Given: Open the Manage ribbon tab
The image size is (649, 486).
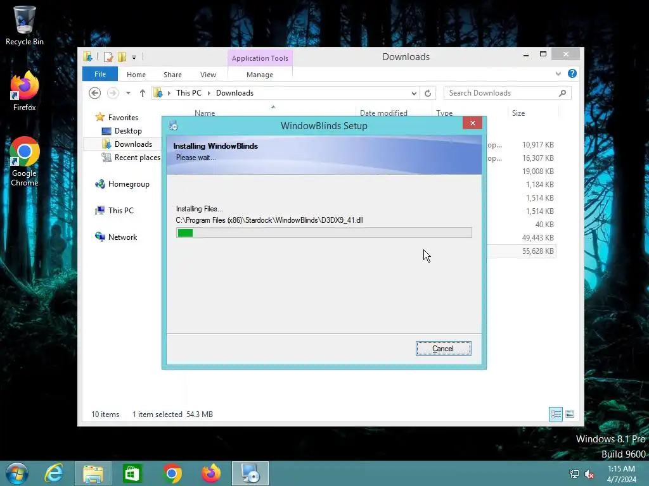Looking at the screenshot, I should pos(259,75).
